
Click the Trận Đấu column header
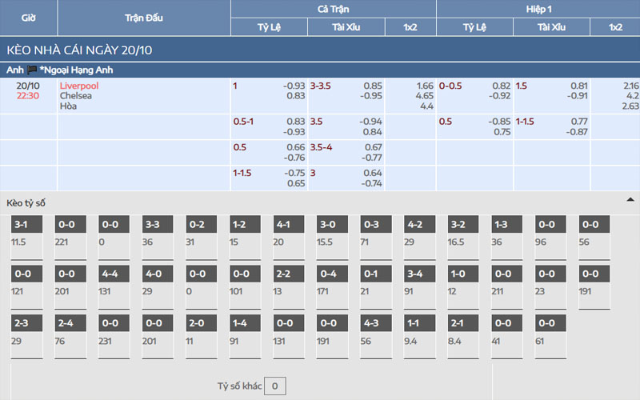coord(144,18)
